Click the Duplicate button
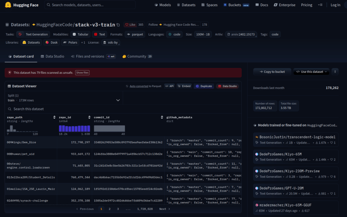This screenshot has height=217, width=347. 204,86
